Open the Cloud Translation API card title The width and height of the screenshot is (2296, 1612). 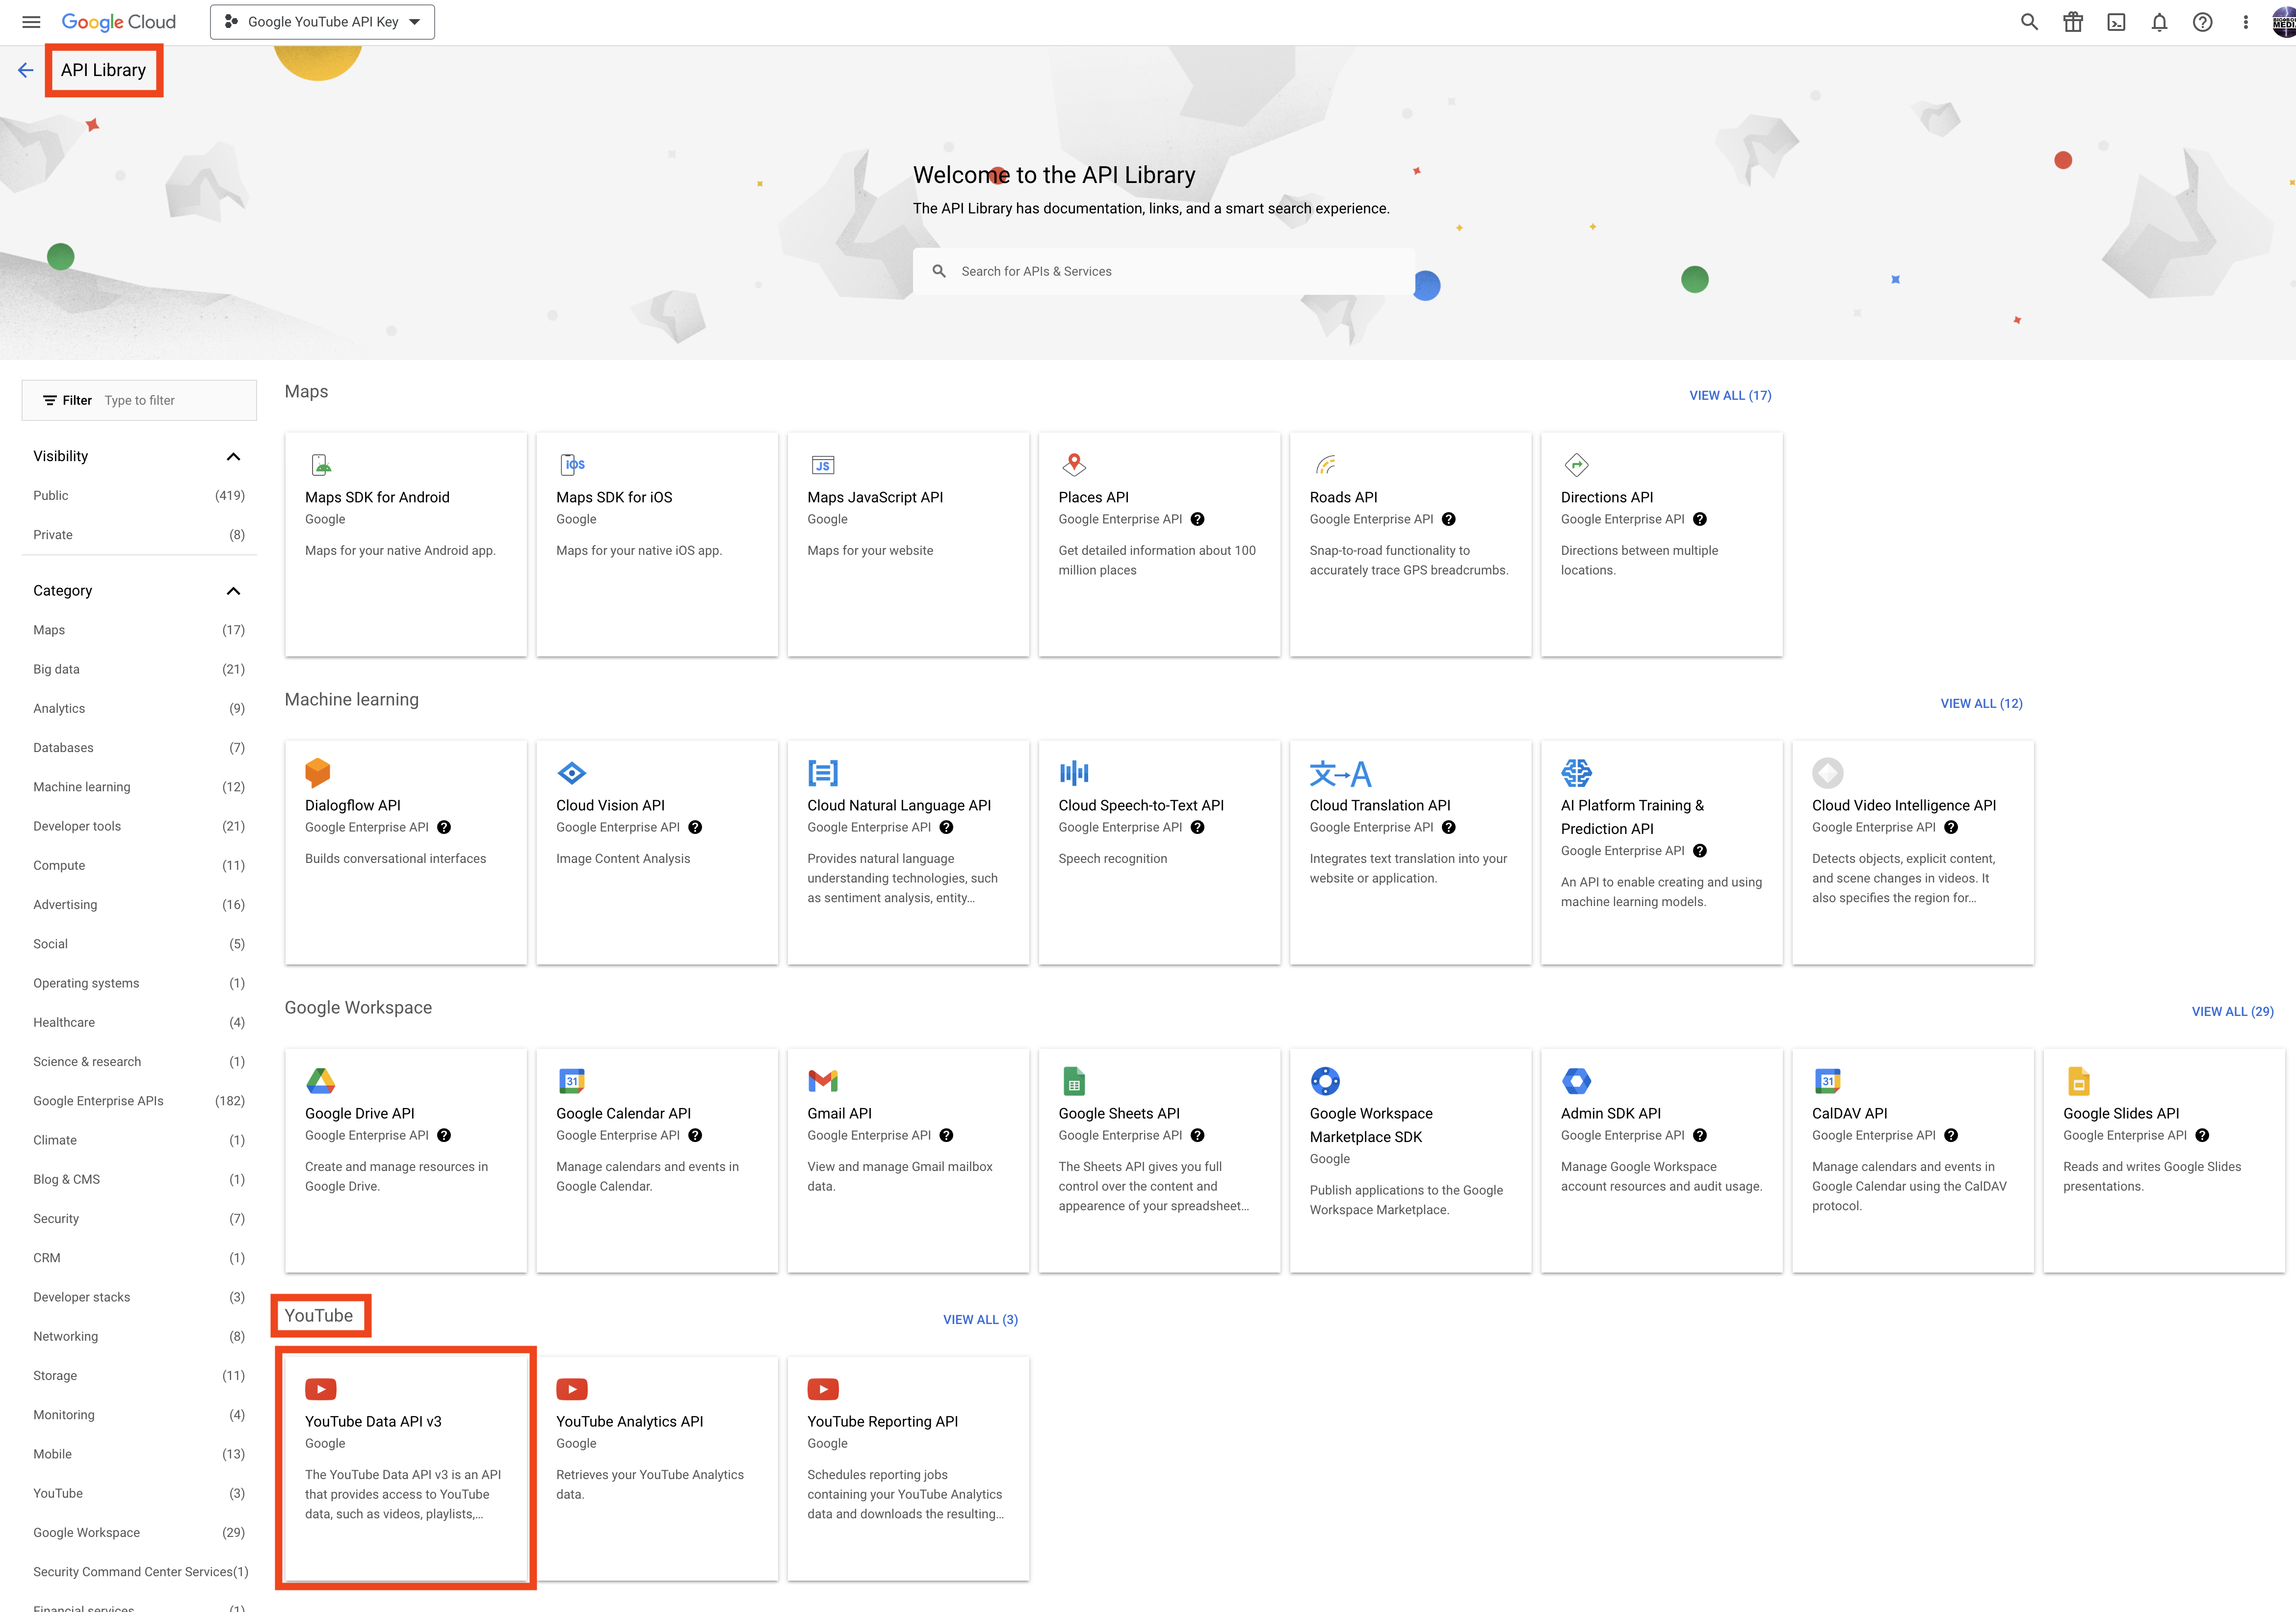1380,805
